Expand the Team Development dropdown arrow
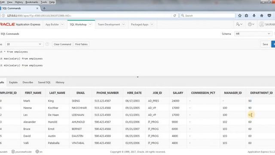This screenshot has width=275, height=155. [123, 25]
